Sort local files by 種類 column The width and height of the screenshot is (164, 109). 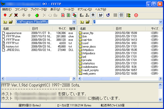click(72, 28)
